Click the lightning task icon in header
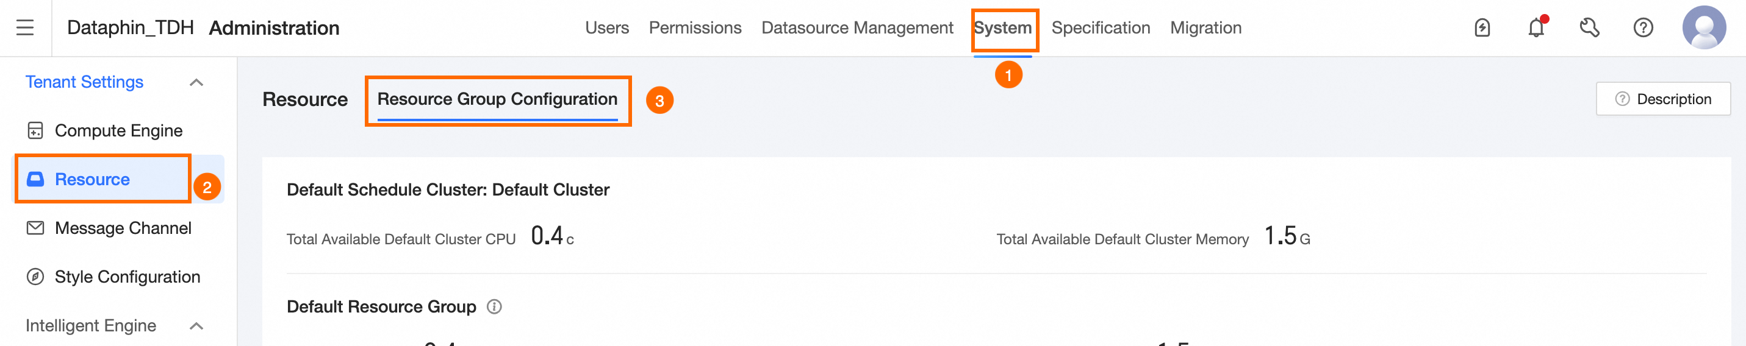 pos(1482,28)
